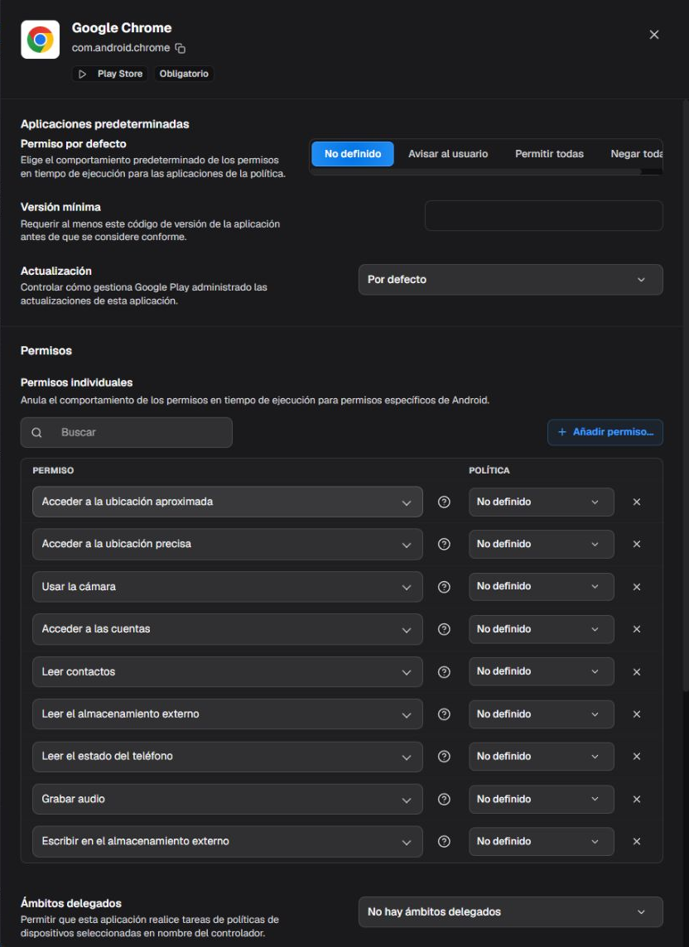Remove the Usar la cámara row
Image resolution: width=689 pixels, height=947 pixels.
[637, 586]
